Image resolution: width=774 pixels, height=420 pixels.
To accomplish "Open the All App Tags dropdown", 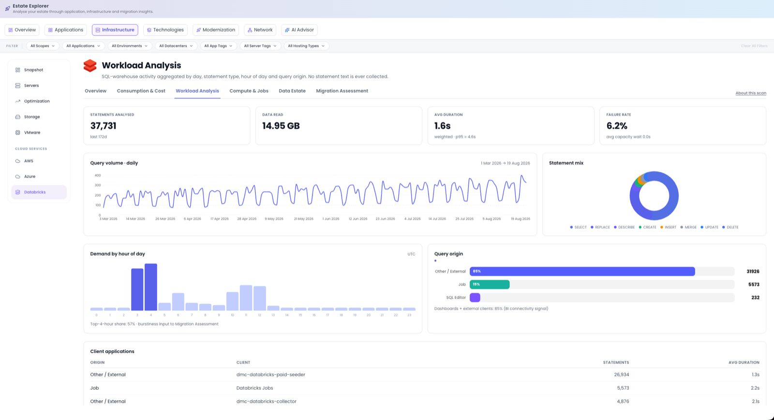I will click(218, 46).
